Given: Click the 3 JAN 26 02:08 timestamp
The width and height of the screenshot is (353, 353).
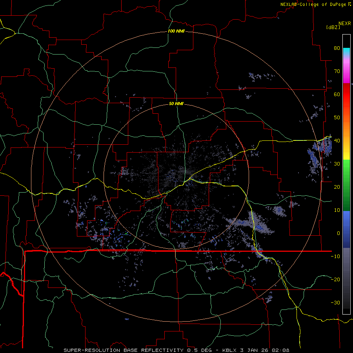Looking at the screenshot, I should click(x=265, y=350).
